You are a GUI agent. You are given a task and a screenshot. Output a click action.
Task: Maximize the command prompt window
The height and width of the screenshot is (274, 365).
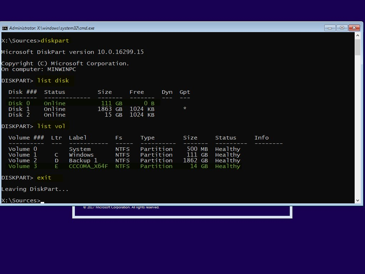(341, 28)
